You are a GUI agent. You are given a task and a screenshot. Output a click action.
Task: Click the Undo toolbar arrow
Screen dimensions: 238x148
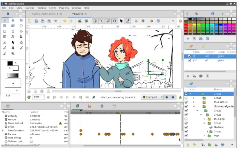[x=64, y=21]
